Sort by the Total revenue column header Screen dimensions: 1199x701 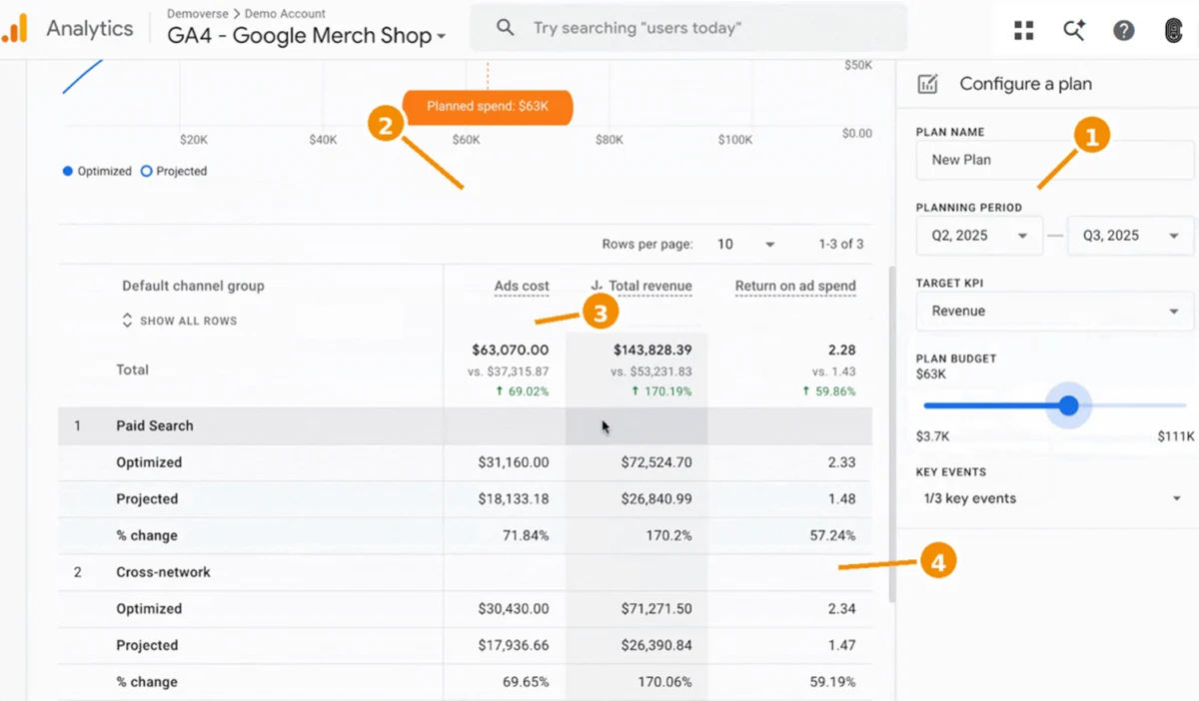tap(649, 286)
